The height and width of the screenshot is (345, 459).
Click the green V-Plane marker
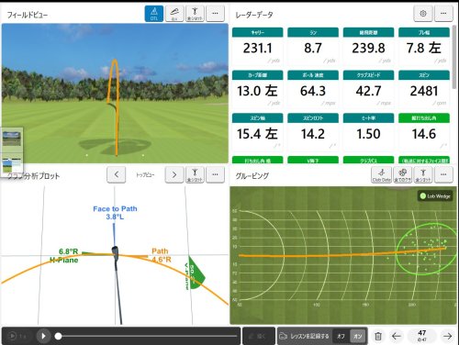point(195,273)
